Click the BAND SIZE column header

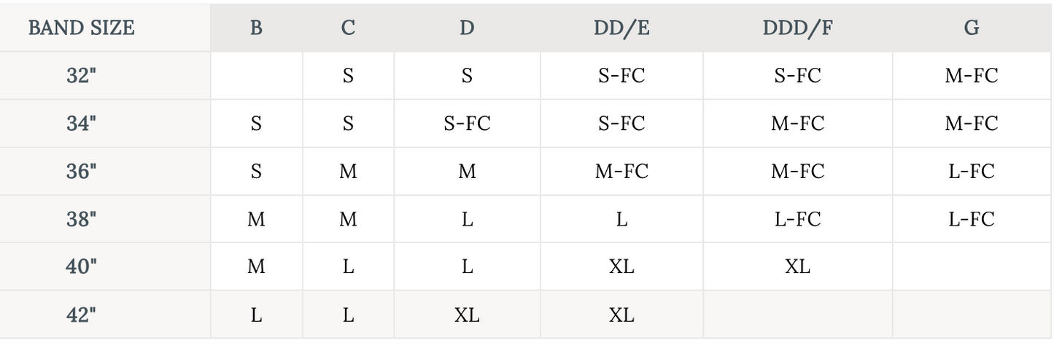(x=81, y=28)
